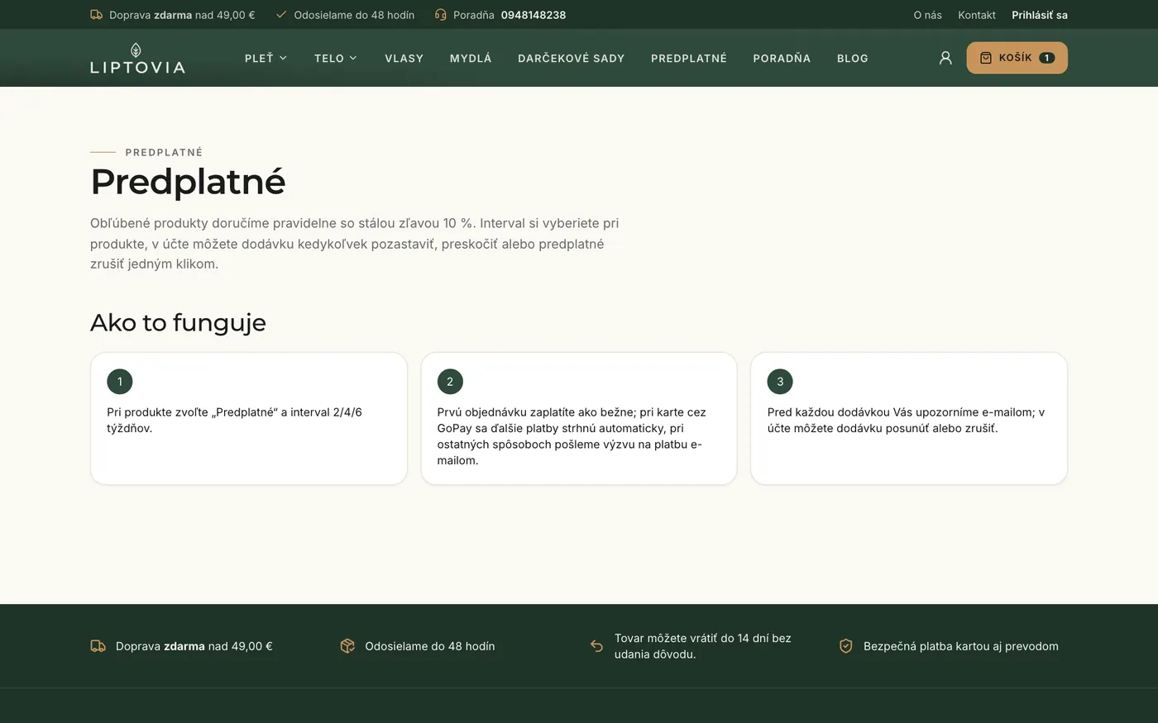This screenshot has width=1158, height=723.
Task: Open the user account icon
Action: click(x=945, y=58)
